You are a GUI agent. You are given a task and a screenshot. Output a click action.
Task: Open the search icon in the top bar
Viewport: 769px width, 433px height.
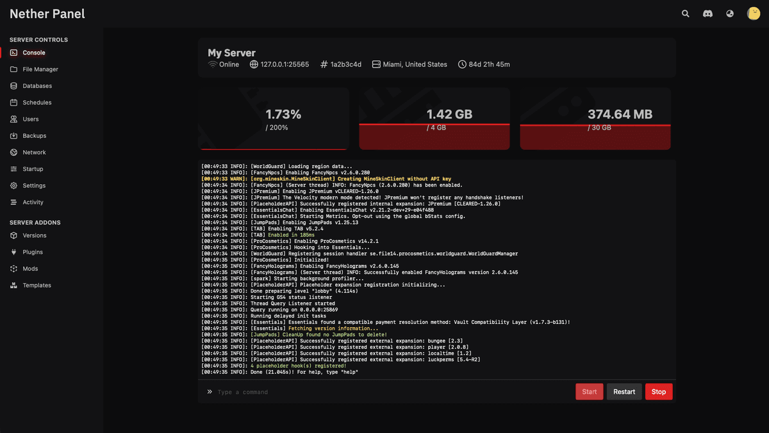[685, 13]
